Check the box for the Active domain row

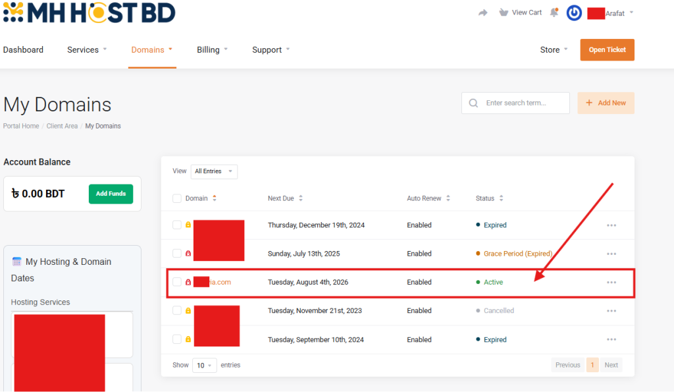click(x=176, y=282)
